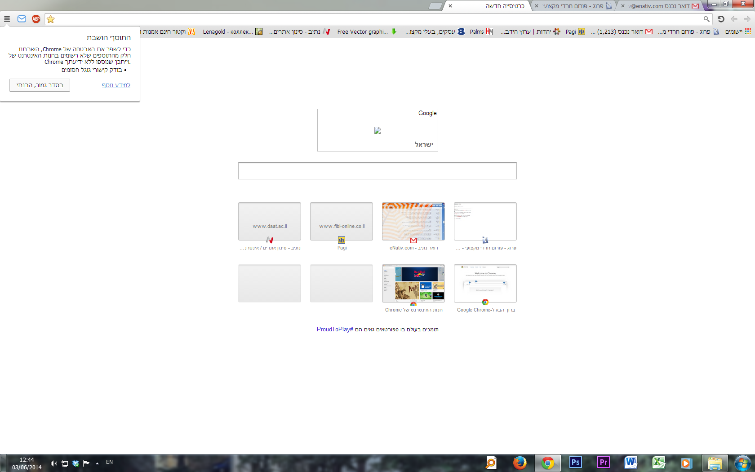The width and height of the screenshot is (755, 472).
Task: Open the פרוג forum page thumbnail
Action: (485, 222)
